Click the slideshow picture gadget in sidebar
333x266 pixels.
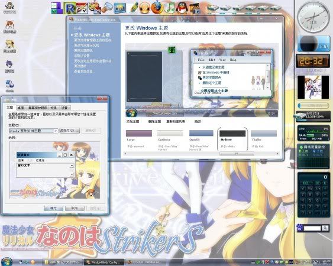coord(313,87)
